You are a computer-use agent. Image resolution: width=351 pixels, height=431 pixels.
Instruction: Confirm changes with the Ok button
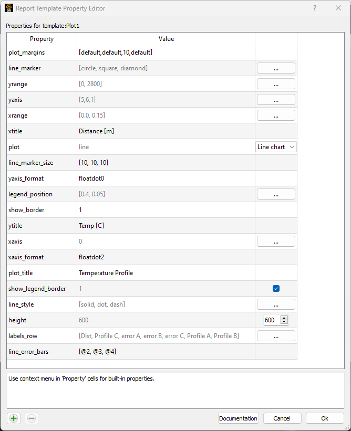325,418
